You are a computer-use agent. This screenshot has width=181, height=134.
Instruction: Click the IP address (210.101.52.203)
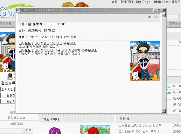55,24
